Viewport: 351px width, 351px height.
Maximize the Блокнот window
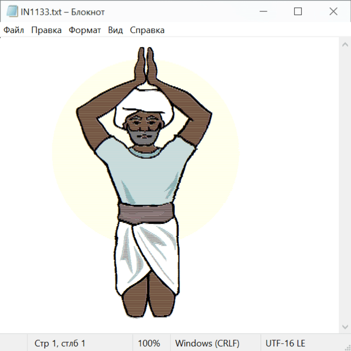[298, 12]
